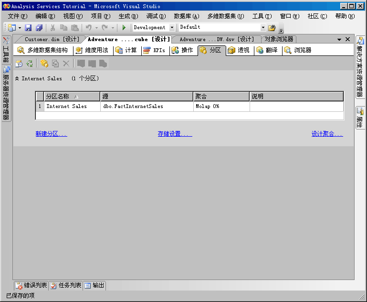Open the 工具(T) menu
The width and height of the screenshot is (367, 302).
(262, 16)
